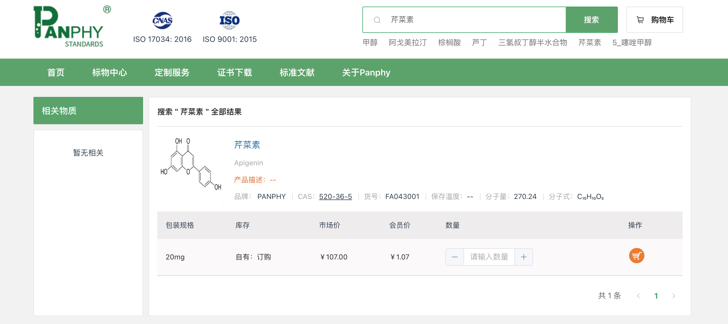Image resolution: width=728 pixels, height=324 pixels.
Task: Click the CAS number 520-36-5 link
Action: point(335,196)
